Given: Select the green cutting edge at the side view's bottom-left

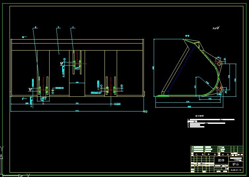Looking at the screenshot, I should (x=162, y=96).
